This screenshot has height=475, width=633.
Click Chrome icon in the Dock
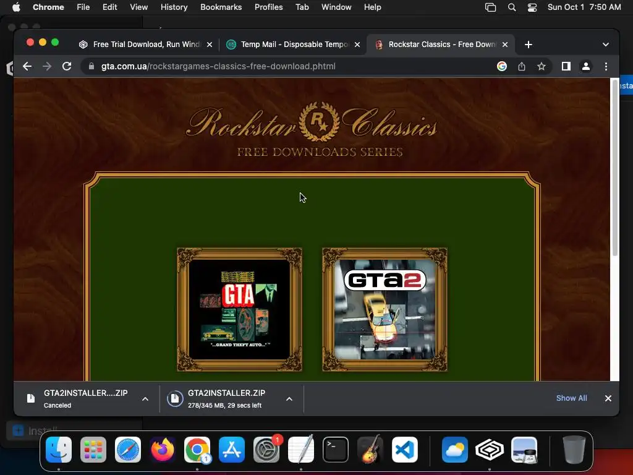(x=197, y=450)
